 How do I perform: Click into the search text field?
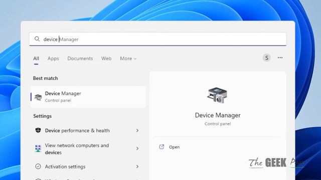click(x=157, y=39)
